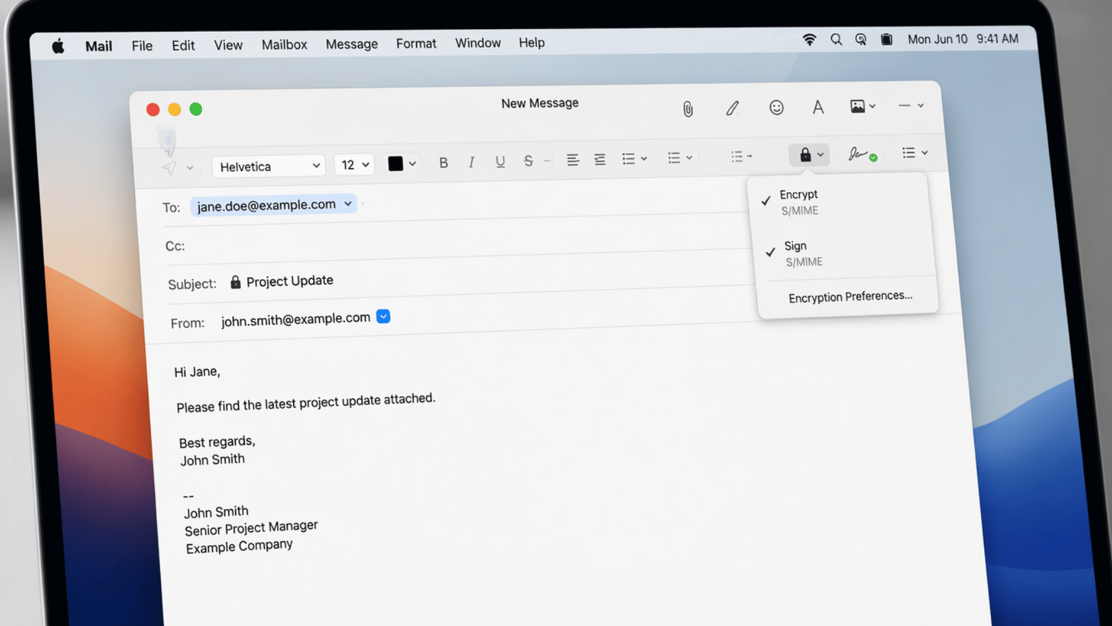Click the Mon Jun 10 9:41 AM clock
This screenshot has height=626, width=1112.
tap(963, 39)
